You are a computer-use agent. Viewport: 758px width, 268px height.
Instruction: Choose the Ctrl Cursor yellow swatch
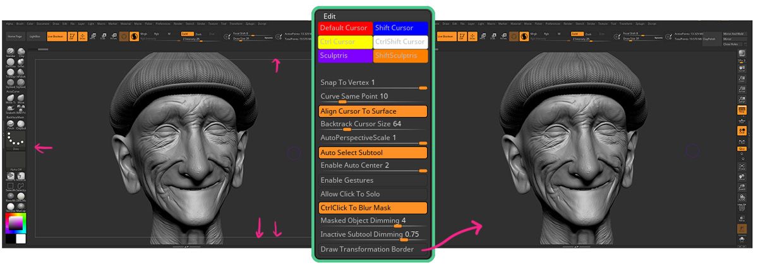pos(346,42)
